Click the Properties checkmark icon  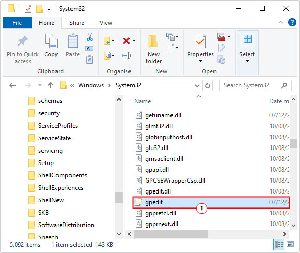200,41
